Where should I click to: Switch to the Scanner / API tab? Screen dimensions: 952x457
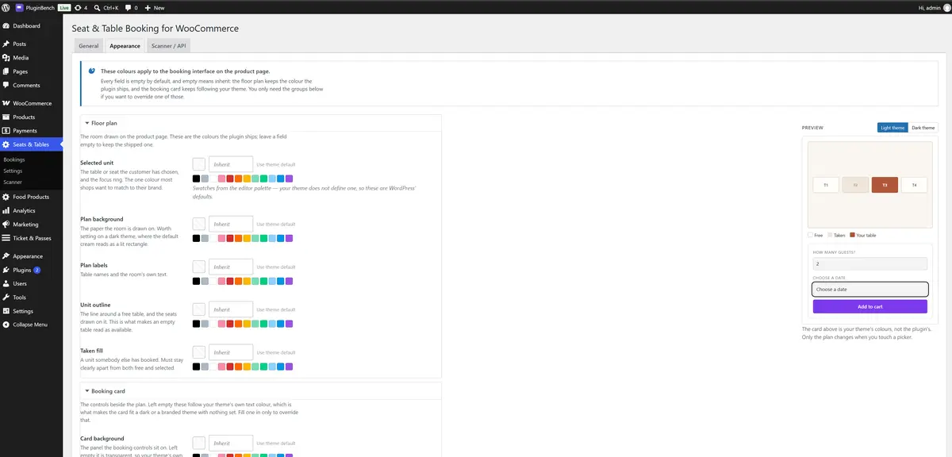(x=168, y=46)
